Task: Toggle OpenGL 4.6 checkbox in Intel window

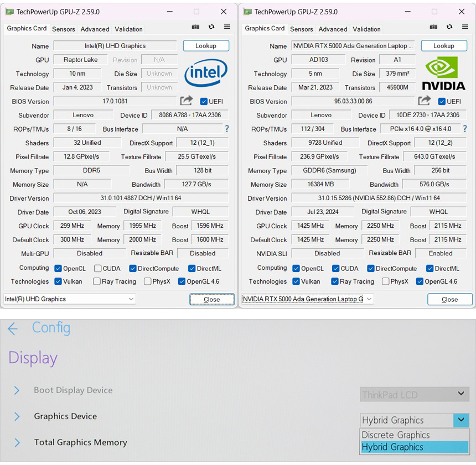Action: pos(182,281)
